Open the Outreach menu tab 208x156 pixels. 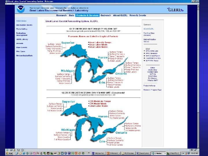pos(106,15)
